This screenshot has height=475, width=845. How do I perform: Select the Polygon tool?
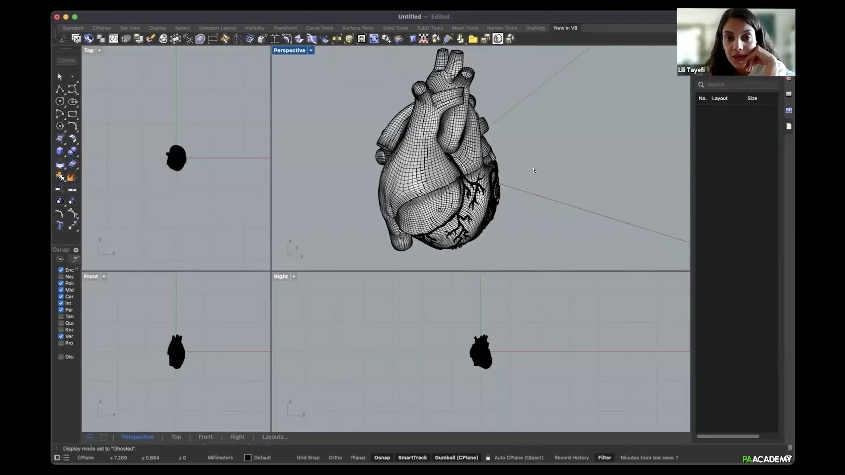(60, 126)
